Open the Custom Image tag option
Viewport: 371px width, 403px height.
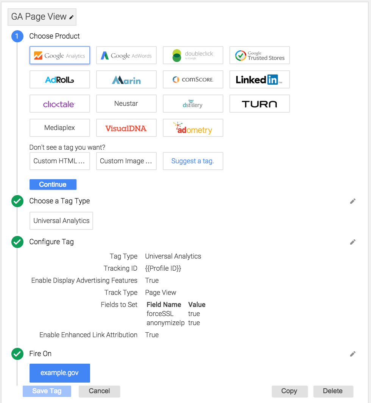tap(126, 161)
